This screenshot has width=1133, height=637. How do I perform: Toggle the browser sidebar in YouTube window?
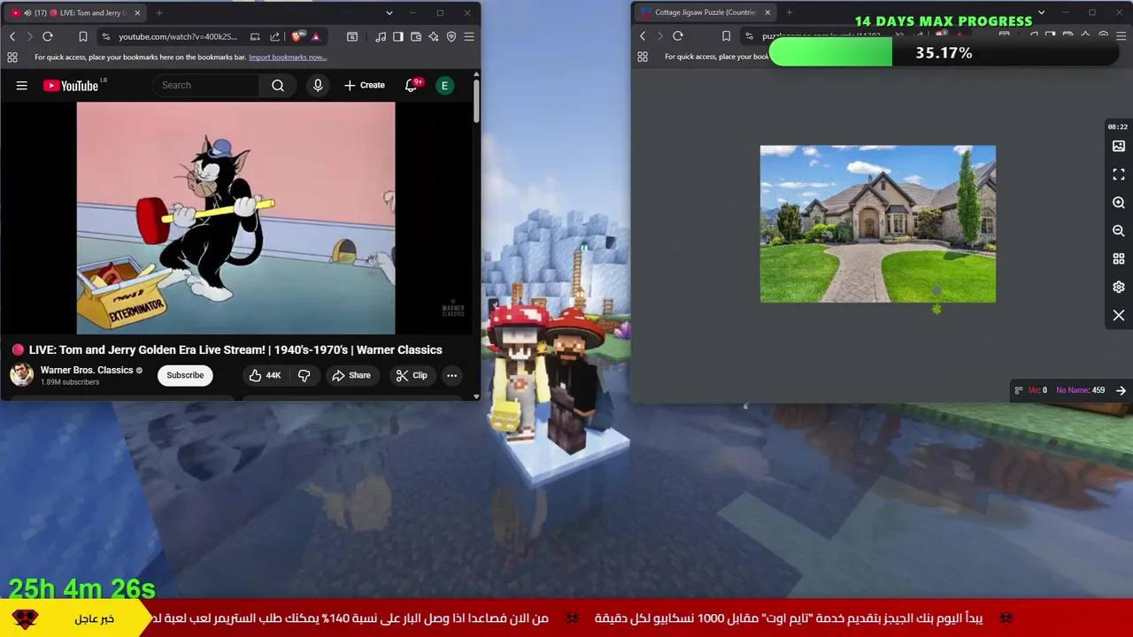[398, 36]
